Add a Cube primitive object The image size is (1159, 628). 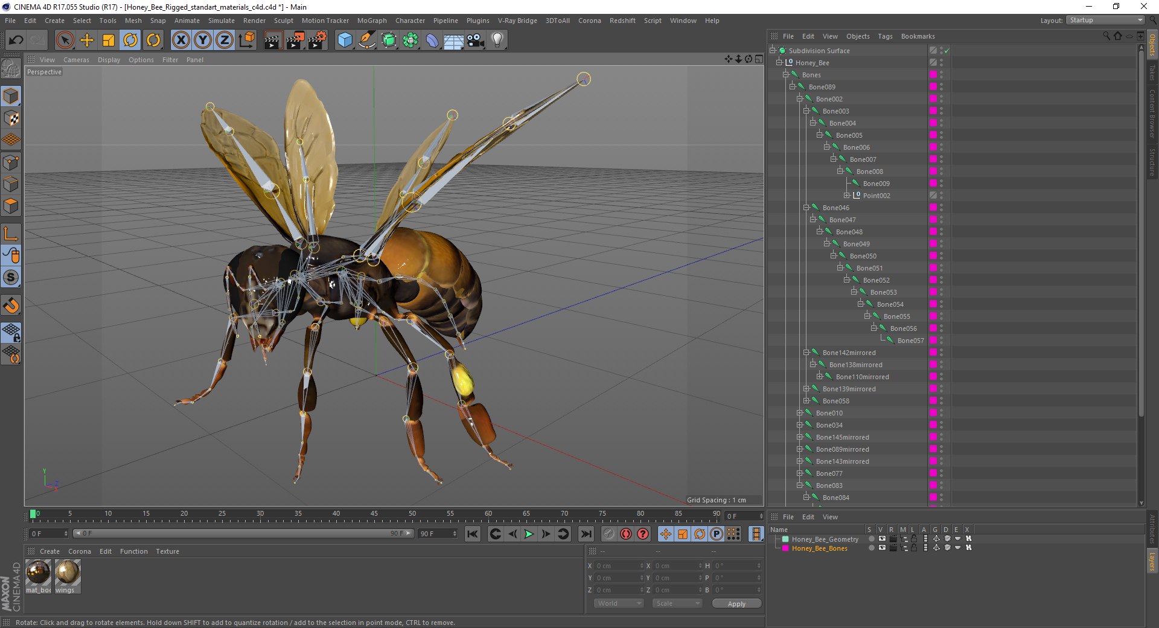(345, 40)
